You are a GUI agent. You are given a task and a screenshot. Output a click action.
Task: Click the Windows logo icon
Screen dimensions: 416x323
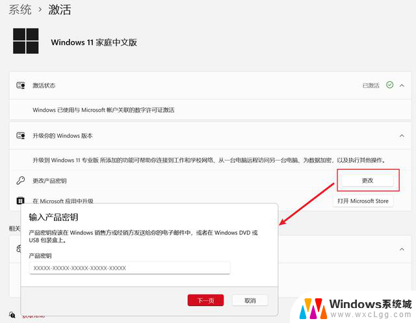26,41
